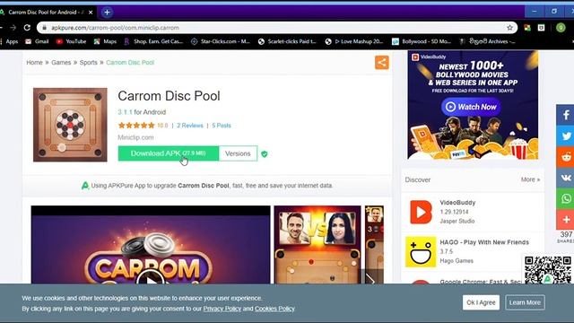Click More link in Discover section

coord(530,179)
